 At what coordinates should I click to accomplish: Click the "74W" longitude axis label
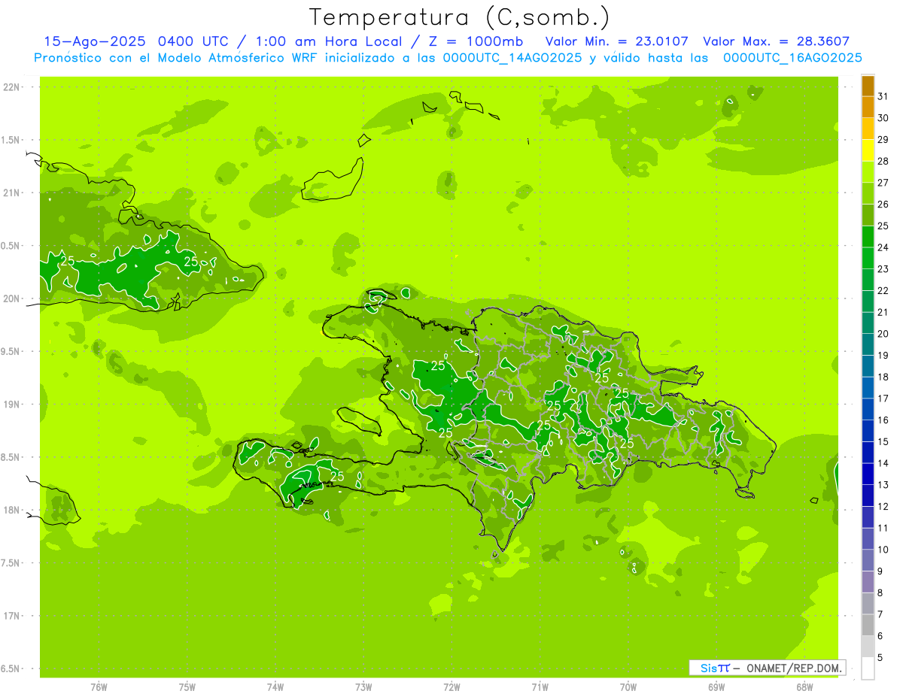[275, 687]
